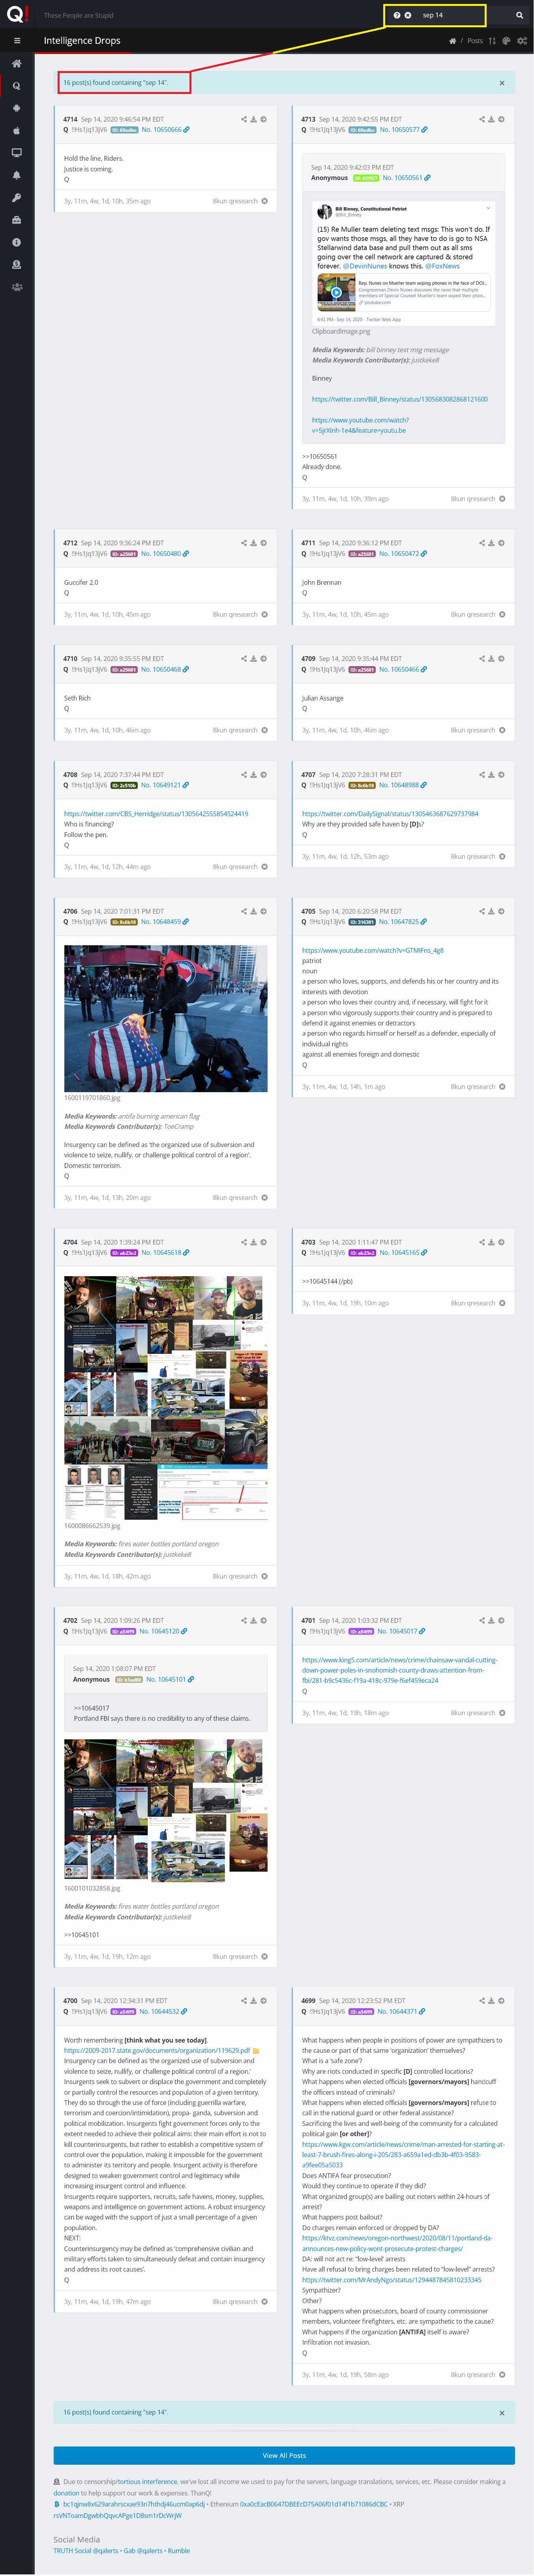Share post 4706

pos(244,911)
